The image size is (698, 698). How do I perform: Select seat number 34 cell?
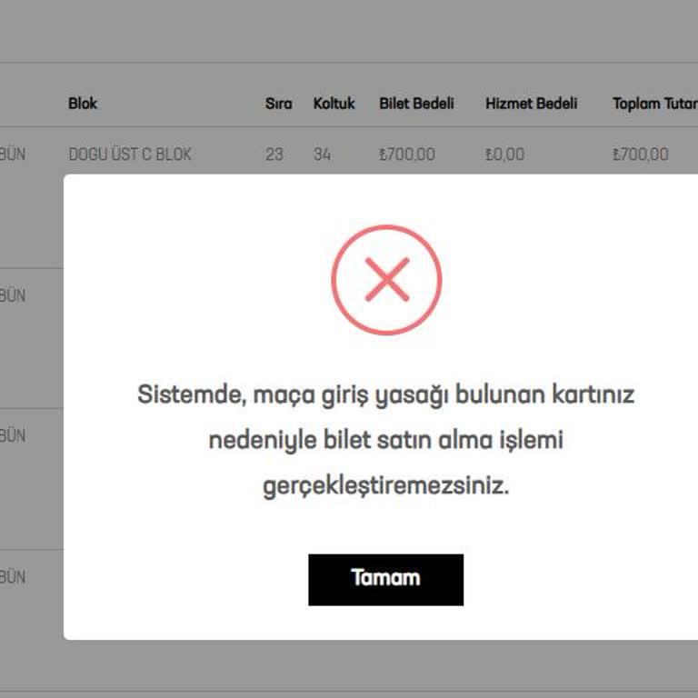(322, 154)
